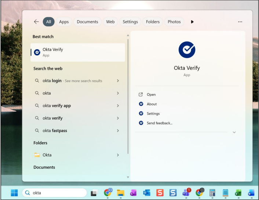Open File Explorer from the taskbar

[x=121, y=193]
